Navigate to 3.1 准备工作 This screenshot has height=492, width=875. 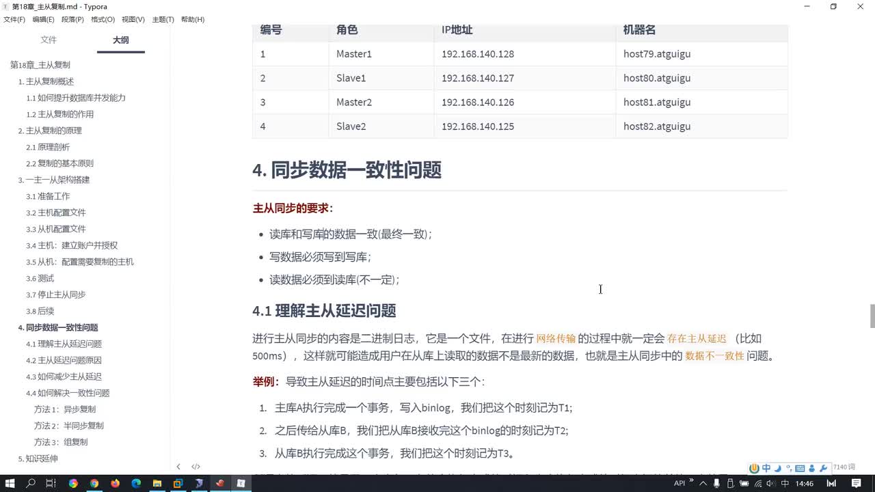pos(48,196)
